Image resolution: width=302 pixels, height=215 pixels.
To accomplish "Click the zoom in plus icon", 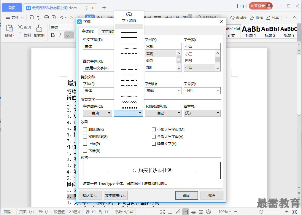I will pos(287,212).
